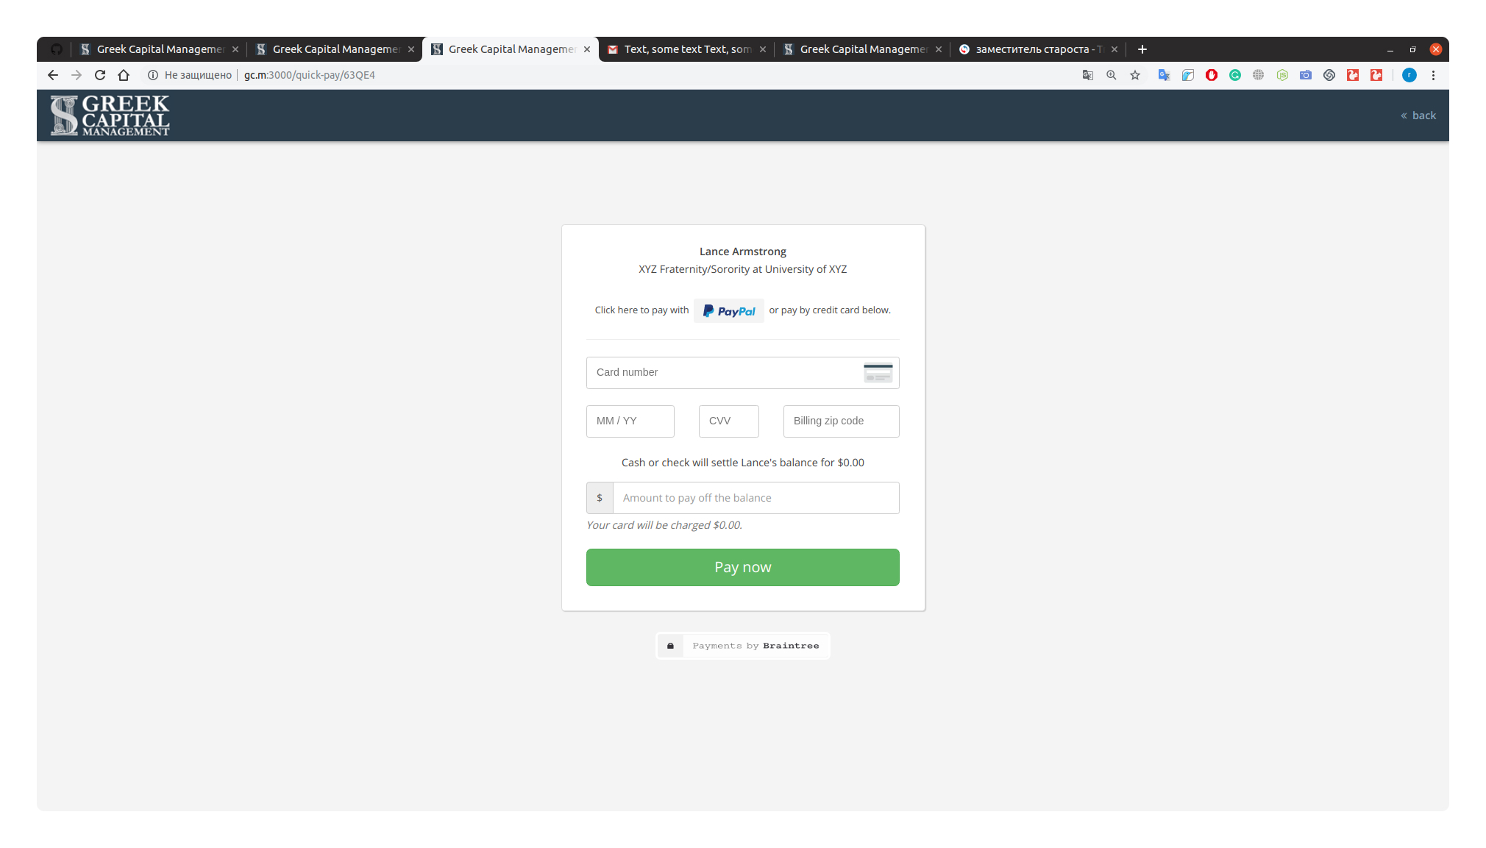Screen dimensions: 1486x848
Task: Click the browser home button icon
Action: [x=124, y=74]
